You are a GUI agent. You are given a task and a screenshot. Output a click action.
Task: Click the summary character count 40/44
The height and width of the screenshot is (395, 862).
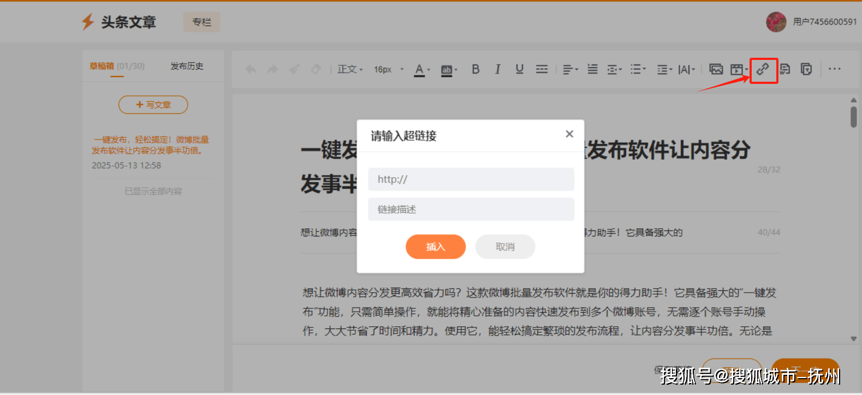(769, 233)
